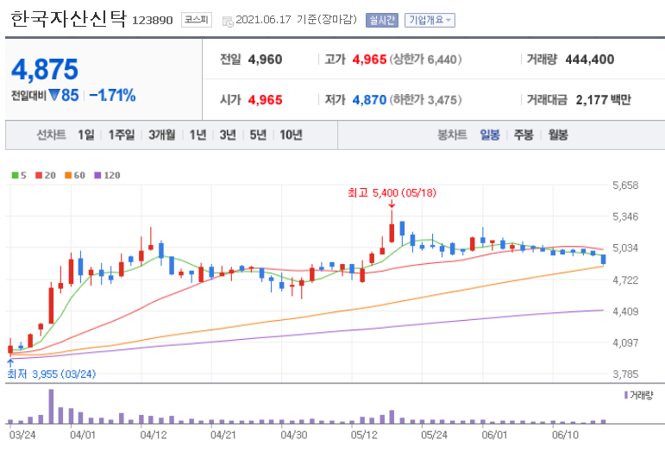This screenshot has width=665, height=452.
Task: Click the blue down-triangle change icon
Action: (53, 95)
